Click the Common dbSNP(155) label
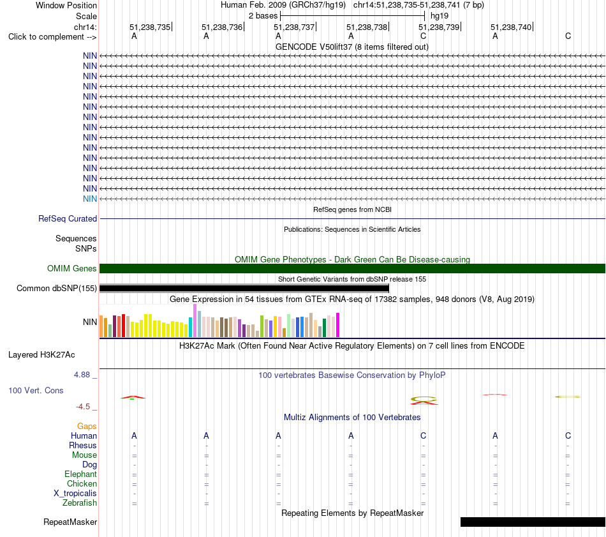 coord(56,288)
